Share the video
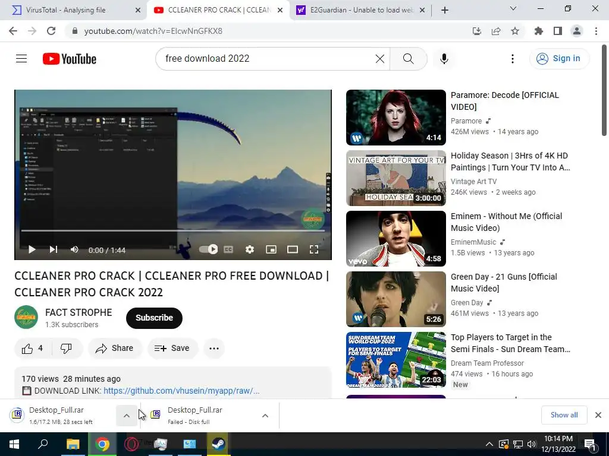The height and width of the screenshot is (456, 609). 115,348
